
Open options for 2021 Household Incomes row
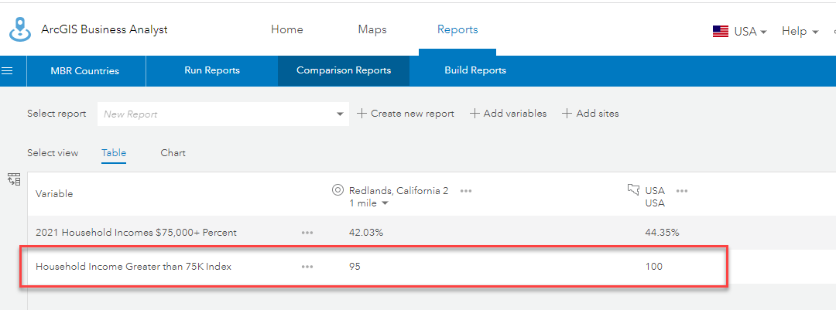click(x=307, y=233)
